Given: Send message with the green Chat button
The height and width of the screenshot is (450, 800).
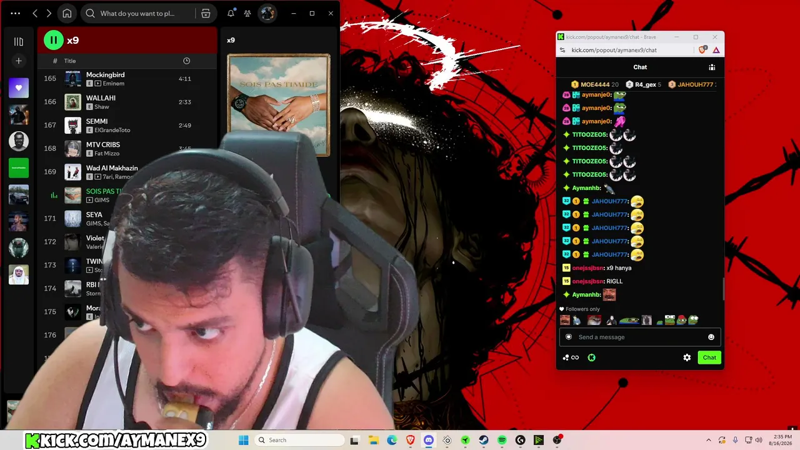Looking at the screenshot, I should [709, 357].
